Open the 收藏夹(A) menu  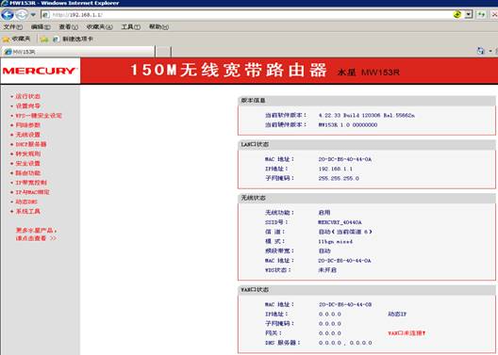(99, 27)
